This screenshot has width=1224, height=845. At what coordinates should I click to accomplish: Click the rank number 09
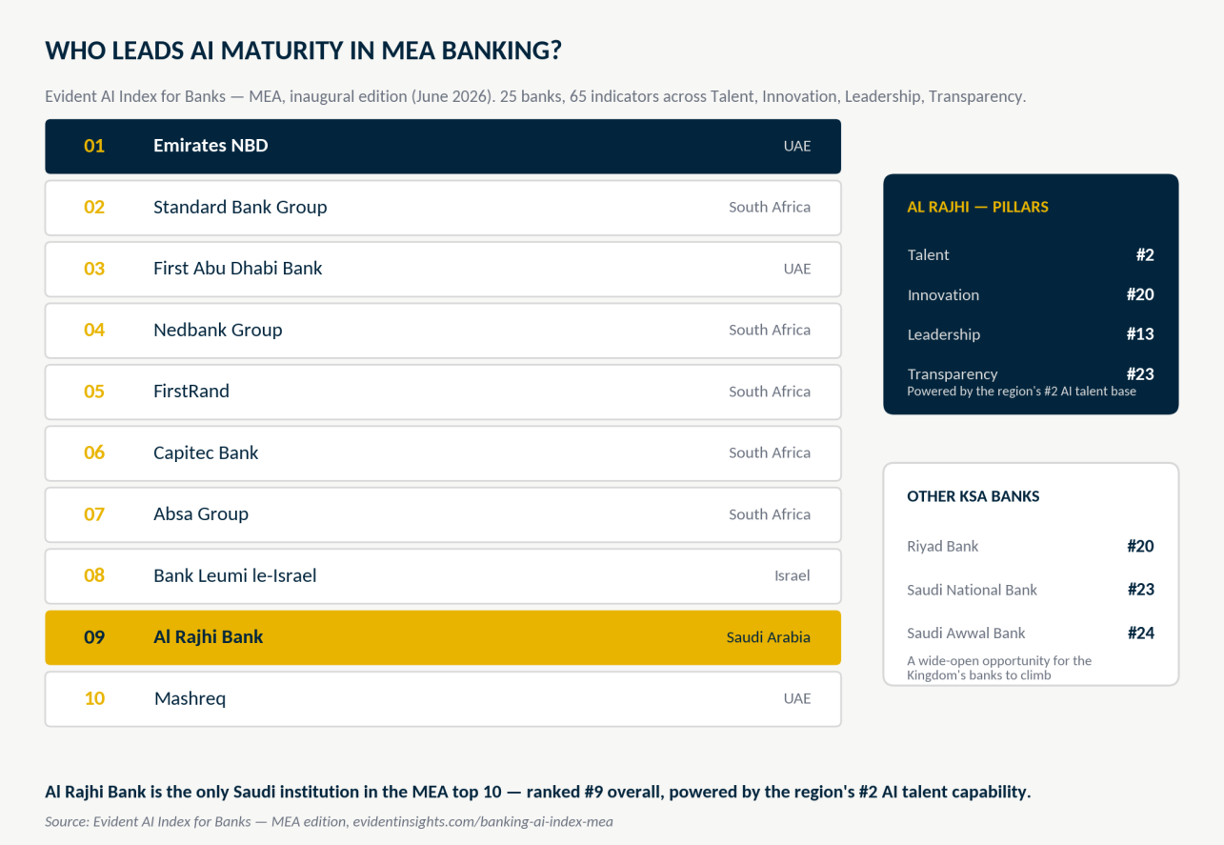click(94, 637)
